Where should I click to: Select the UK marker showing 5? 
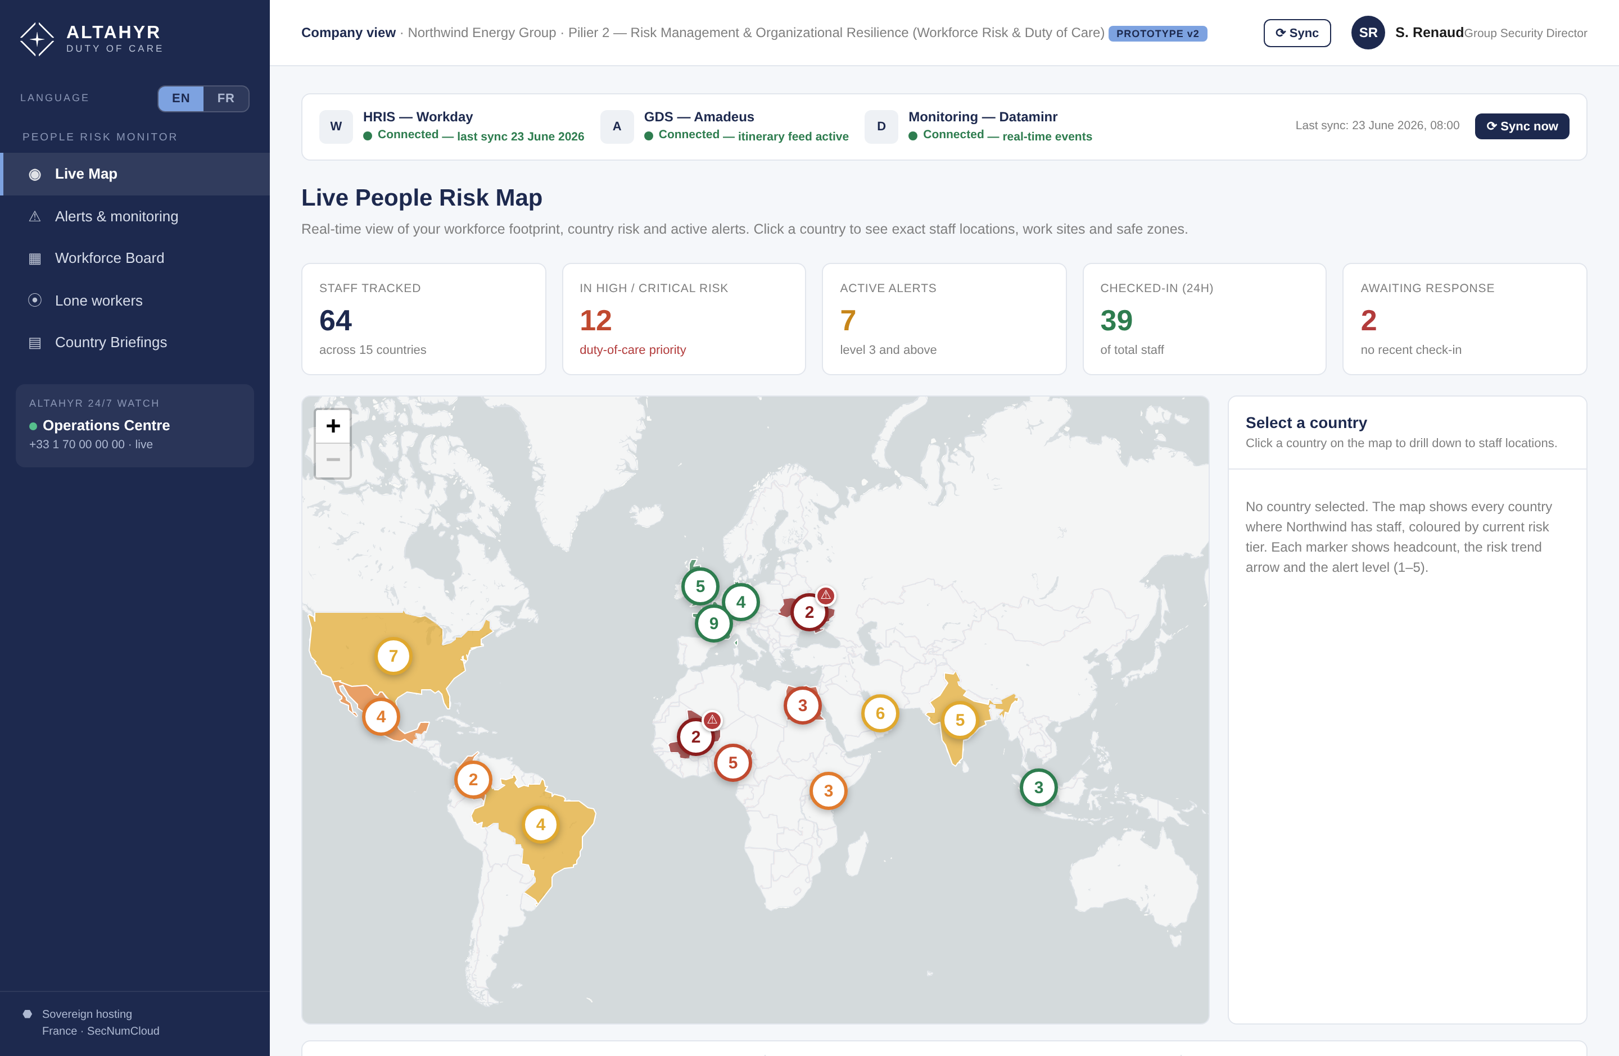coord(700,586)
